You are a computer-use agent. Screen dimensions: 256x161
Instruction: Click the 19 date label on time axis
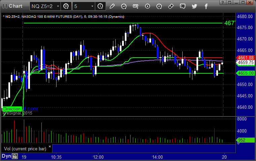tap(24, 157)
